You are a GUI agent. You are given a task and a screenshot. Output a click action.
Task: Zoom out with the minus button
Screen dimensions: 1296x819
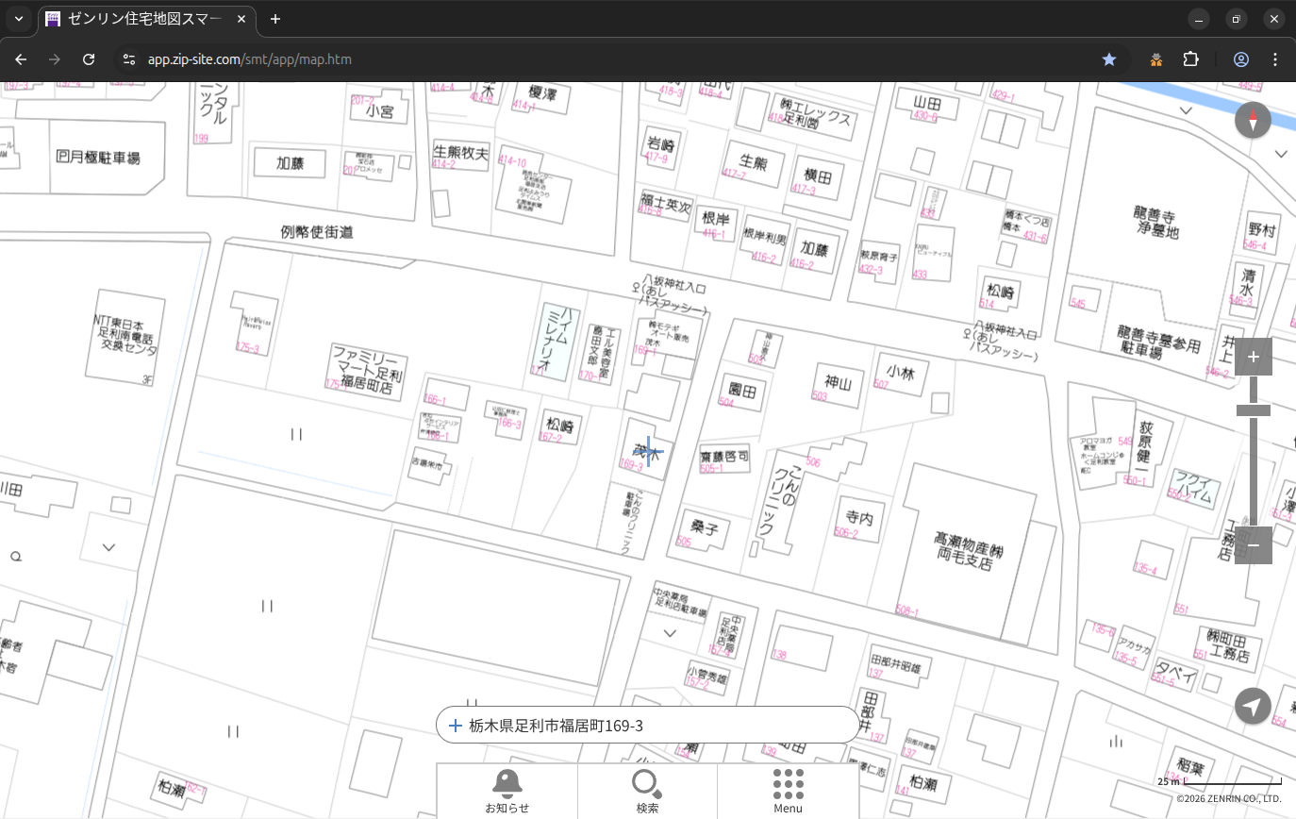[x=1253, y=544]
